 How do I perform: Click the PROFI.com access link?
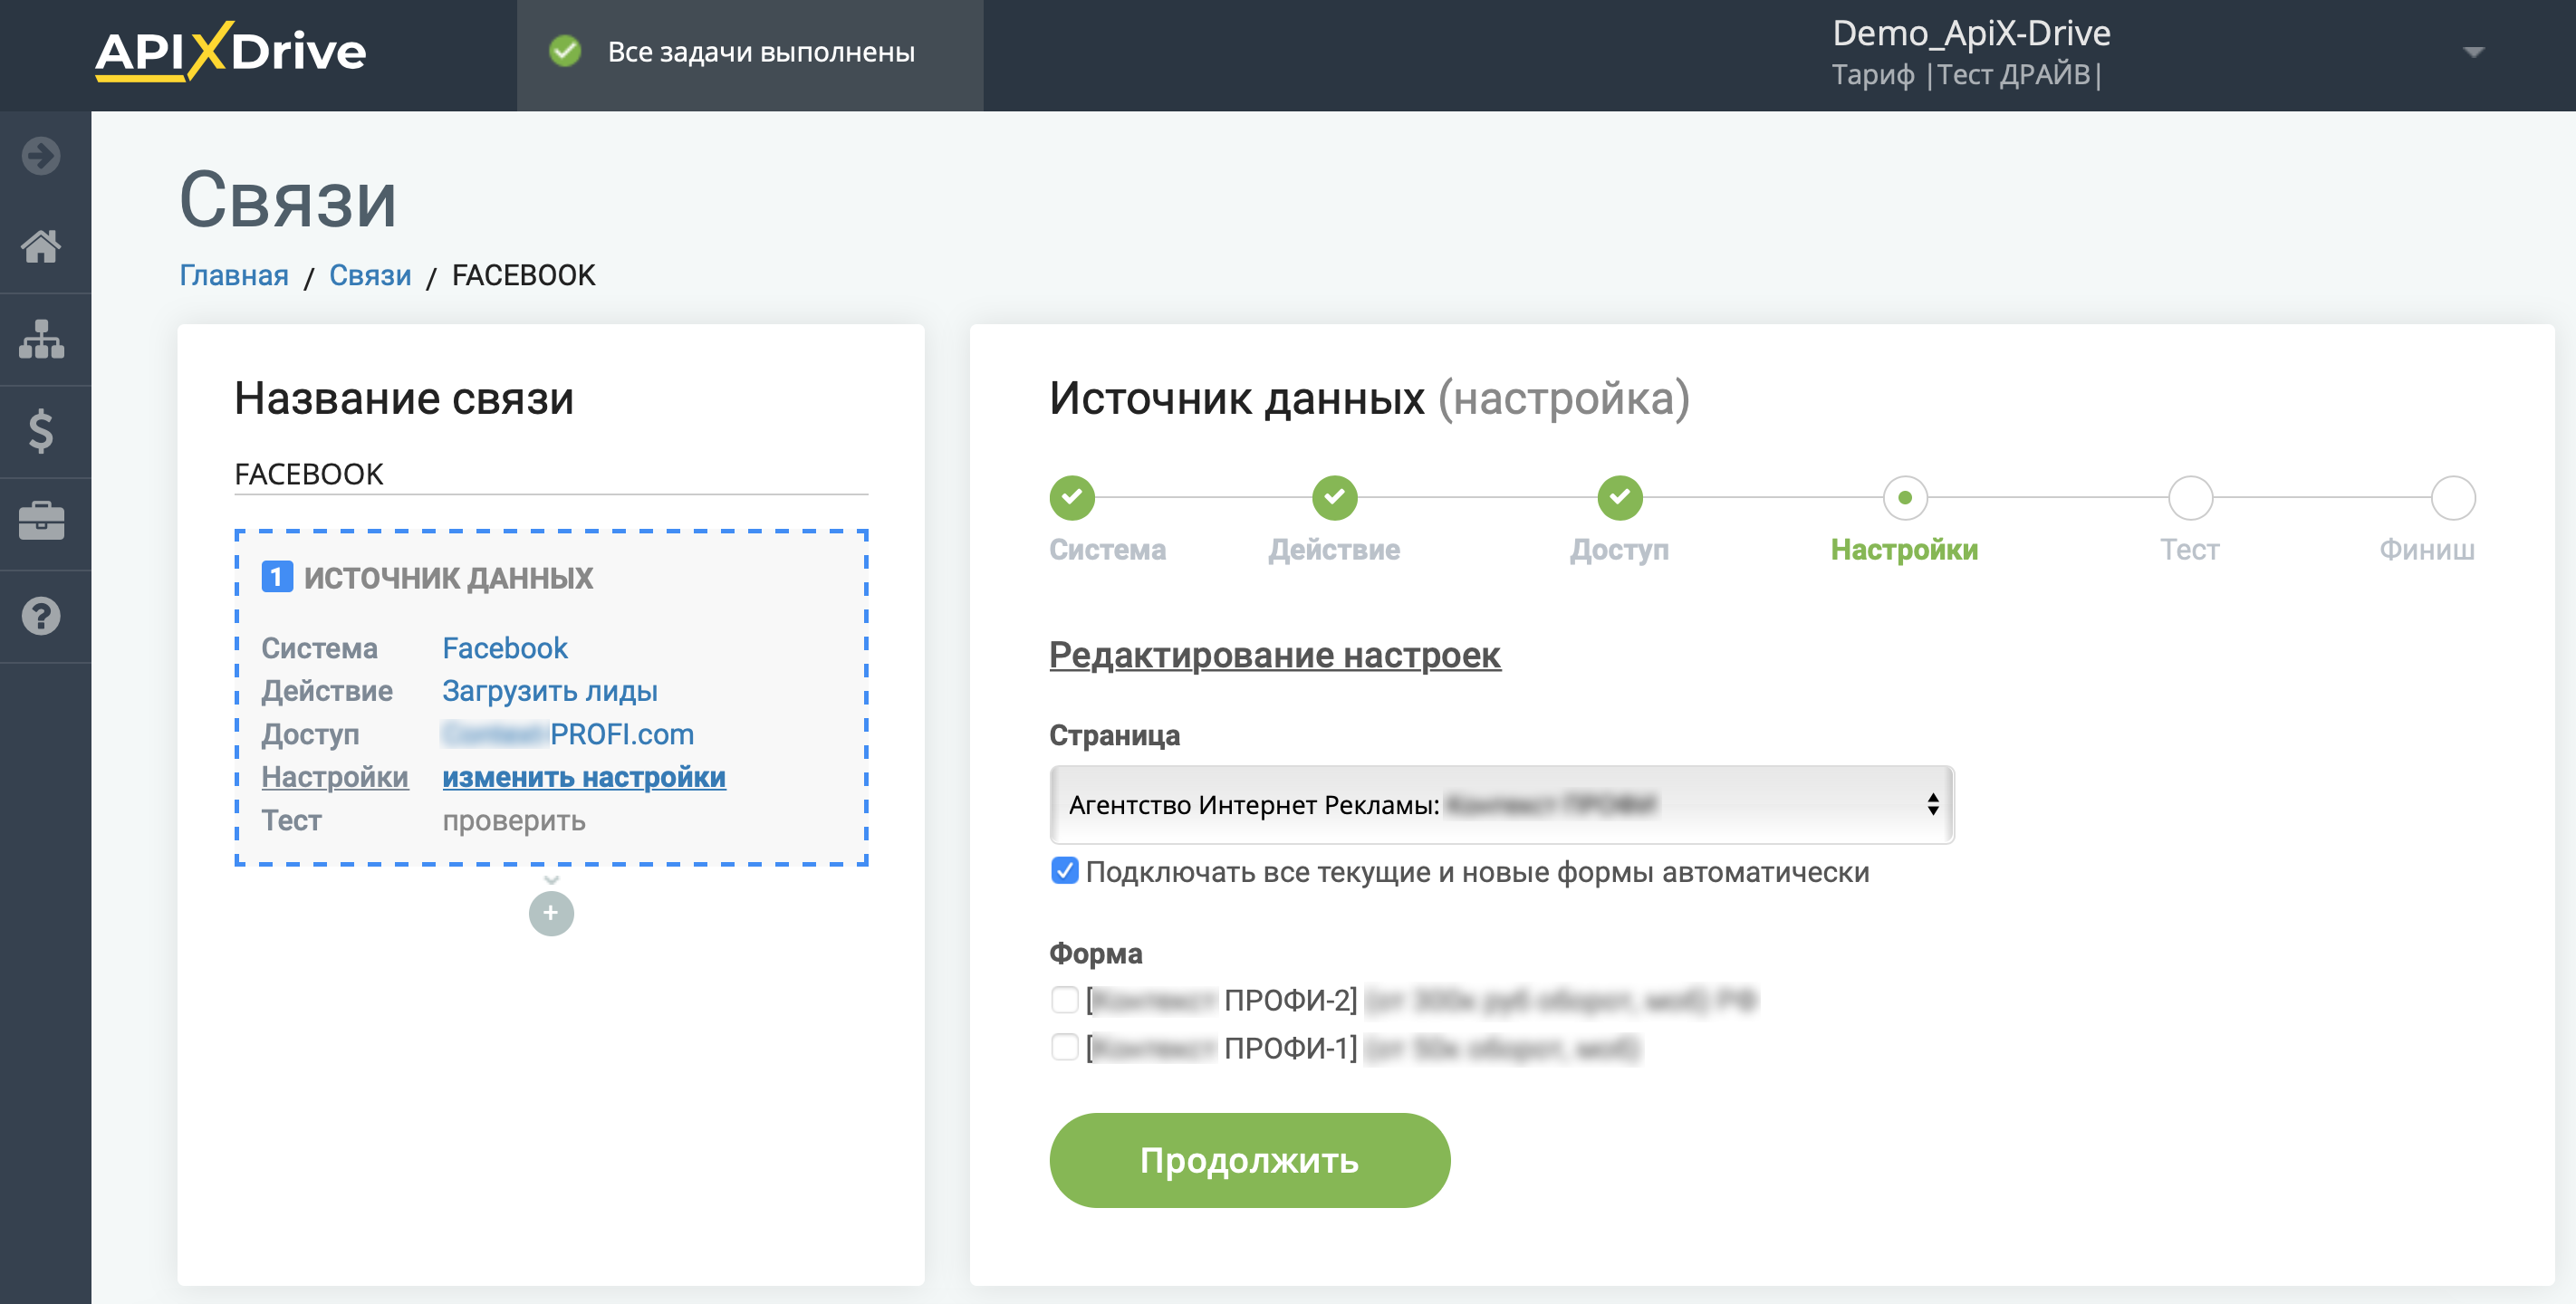(x=568, y=734)
